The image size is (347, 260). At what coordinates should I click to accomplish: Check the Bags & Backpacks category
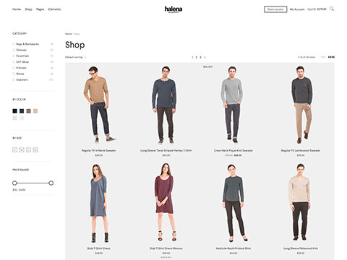(x=14, y=44)
